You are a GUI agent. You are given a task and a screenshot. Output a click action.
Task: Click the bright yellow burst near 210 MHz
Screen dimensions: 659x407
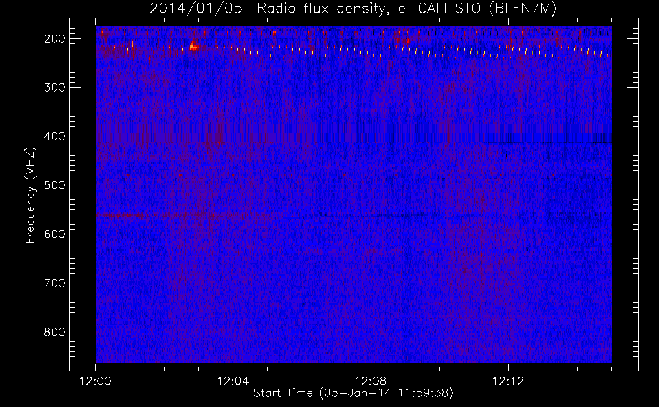pyautogui.click(x=194, y=47)
